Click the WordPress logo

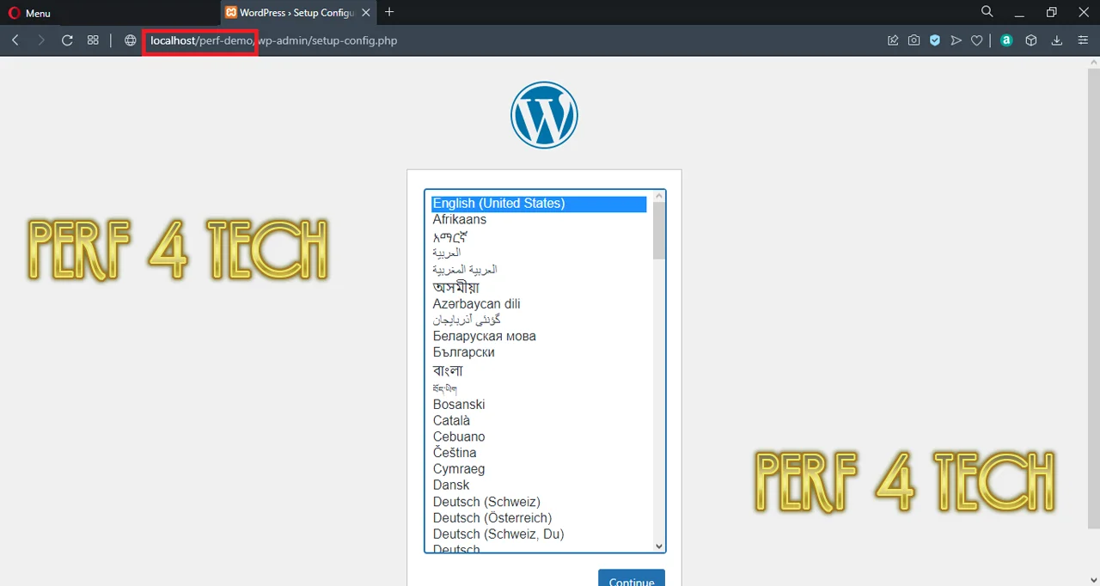(x=544, y=115)
